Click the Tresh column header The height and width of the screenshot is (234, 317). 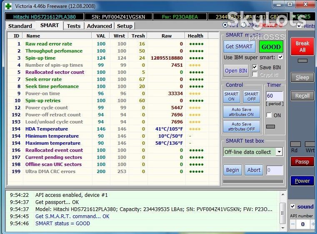point(138,36)
